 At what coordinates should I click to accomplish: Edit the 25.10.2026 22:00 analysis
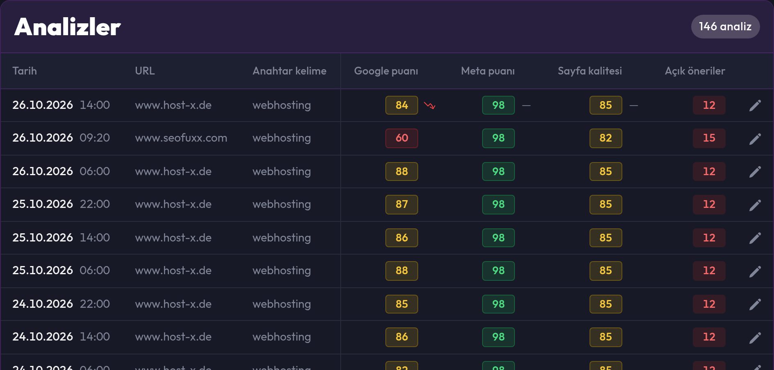[x=755, y=205]
